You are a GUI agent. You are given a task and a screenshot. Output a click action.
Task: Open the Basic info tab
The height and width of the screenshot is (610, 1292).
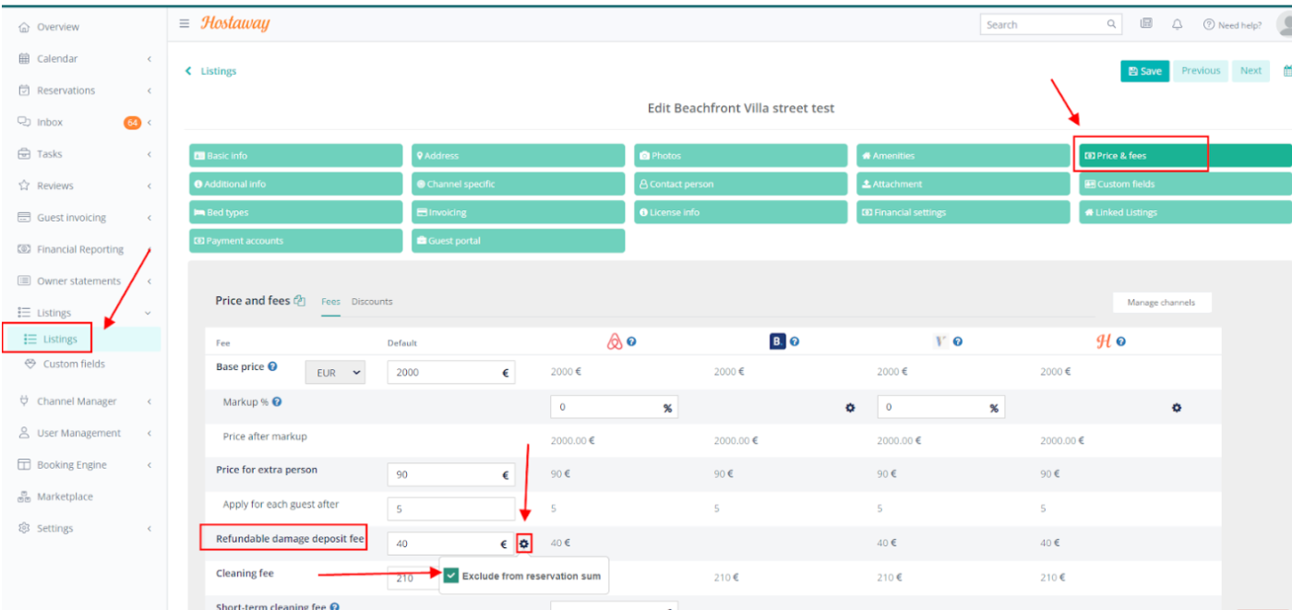point(296,156)
